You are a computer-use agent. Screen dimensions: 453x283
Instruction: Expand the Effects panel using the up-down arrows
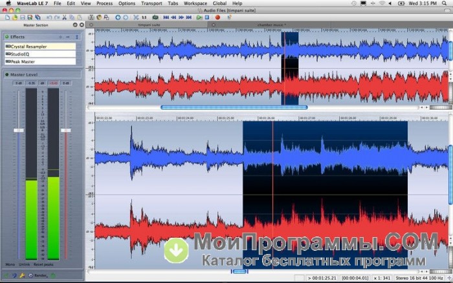(77, 37)
